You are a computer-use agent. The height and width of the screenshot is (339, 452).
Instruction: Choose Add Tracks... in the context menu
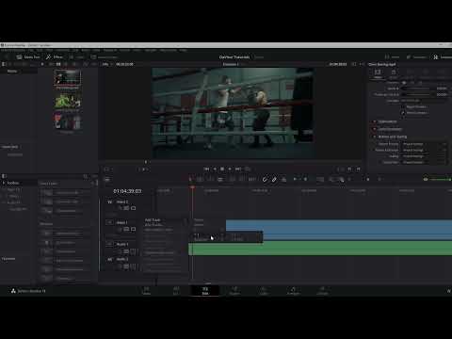point(153,225)
